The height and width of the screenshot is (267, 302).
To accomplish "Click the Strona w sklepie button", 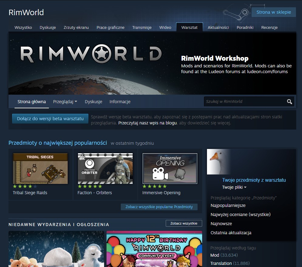I will point(273,12).
